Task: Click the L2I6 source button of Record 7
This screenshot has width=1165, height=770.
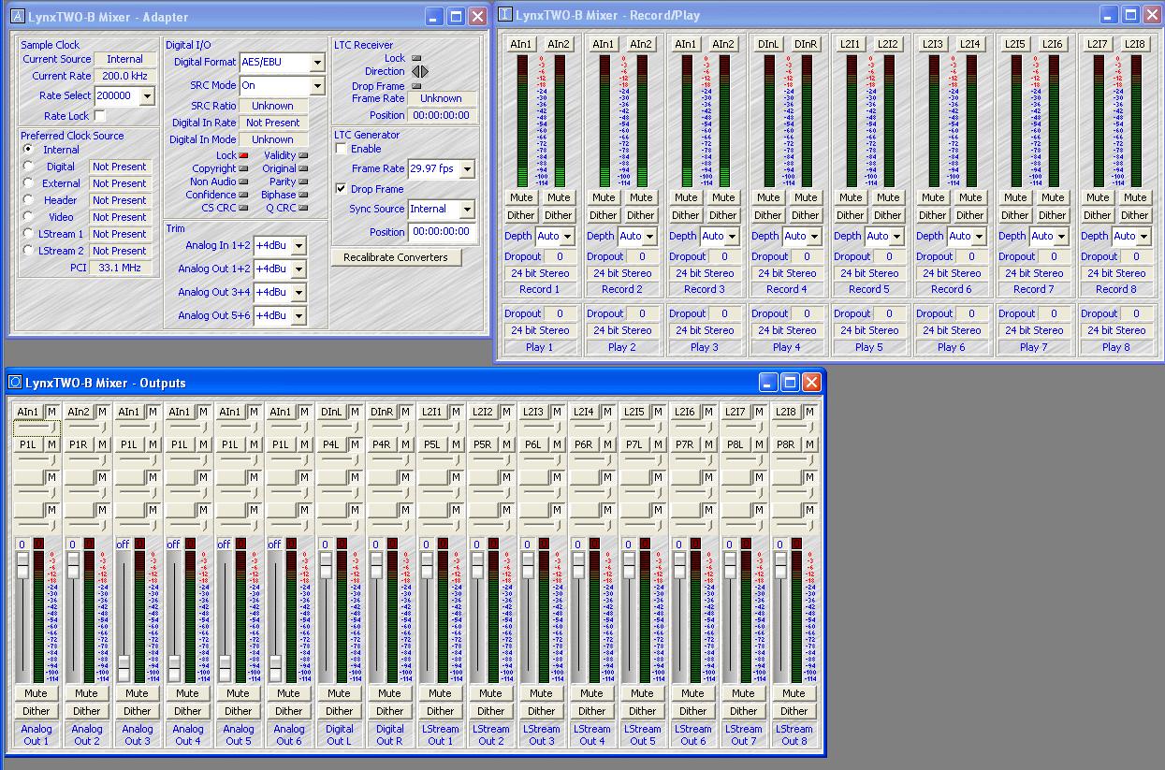Action: click(1053, 44)
